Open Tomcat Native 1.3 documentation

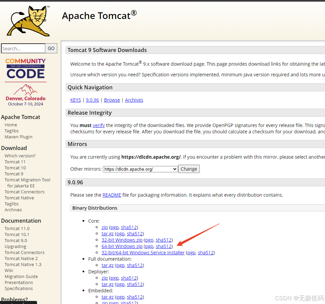[23, 265]
